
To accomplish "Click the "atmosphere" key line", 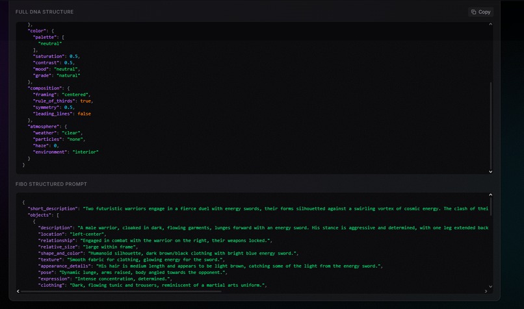I will 47,127.
